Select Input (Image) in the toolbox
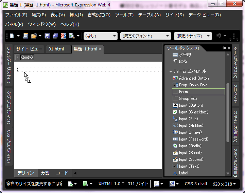The width and height of the screenshot is (245, 193). tap(198, 132)
